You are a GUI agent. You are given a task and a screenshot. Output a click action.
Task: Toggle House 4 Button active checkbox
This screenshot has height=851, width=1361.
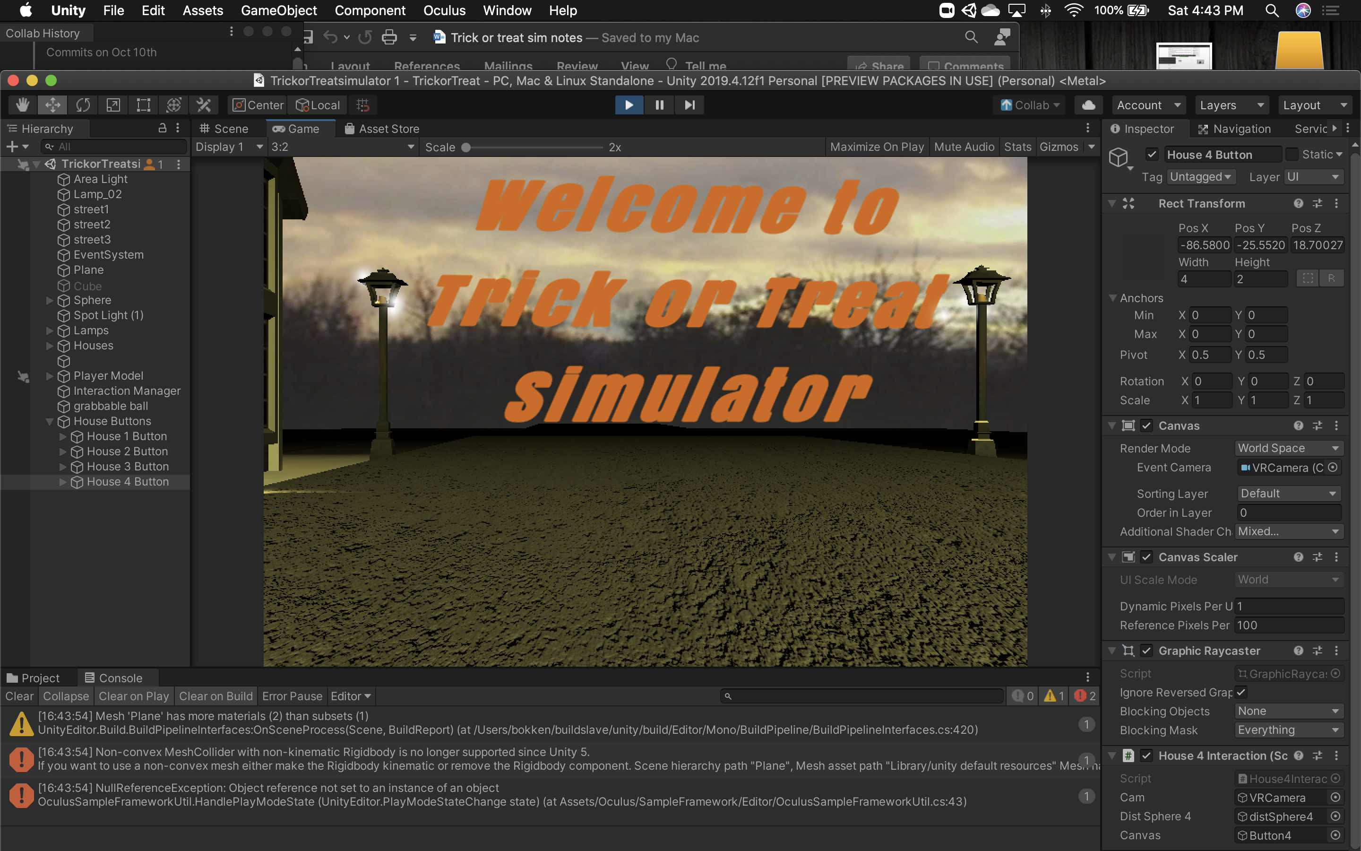1152,154
